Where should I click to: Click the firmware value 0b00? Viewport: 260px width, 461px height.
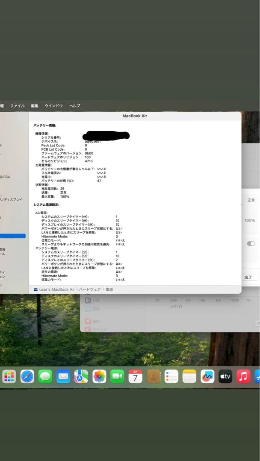(89, 153)
